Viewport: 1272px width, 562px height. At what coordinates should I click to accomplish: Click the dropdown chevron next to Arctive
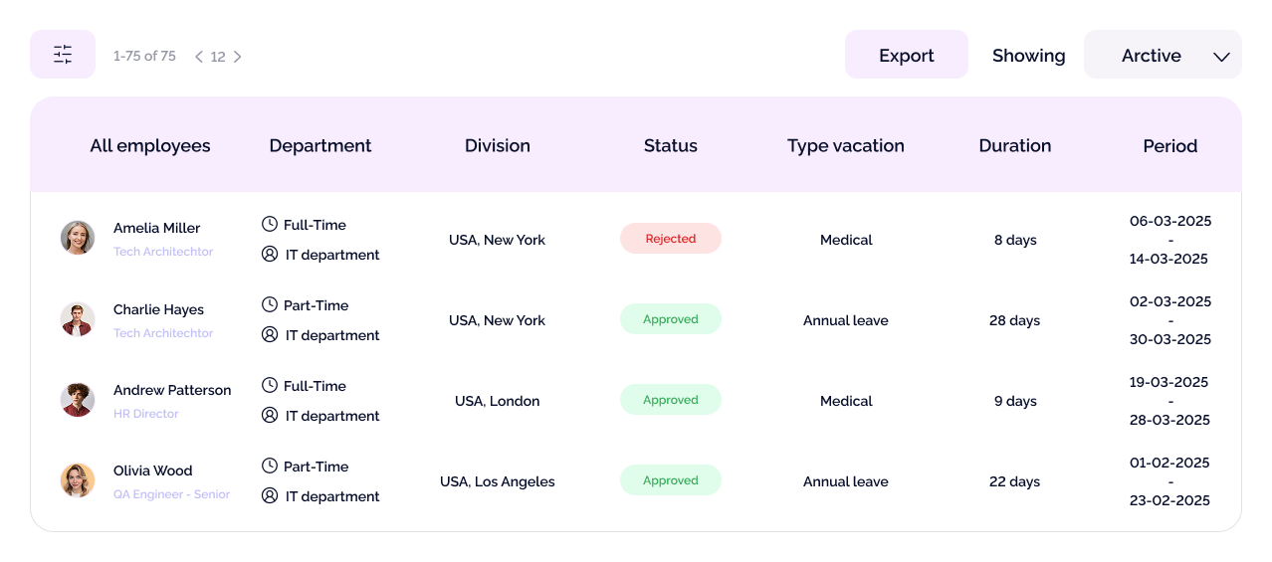point(1221,57)
